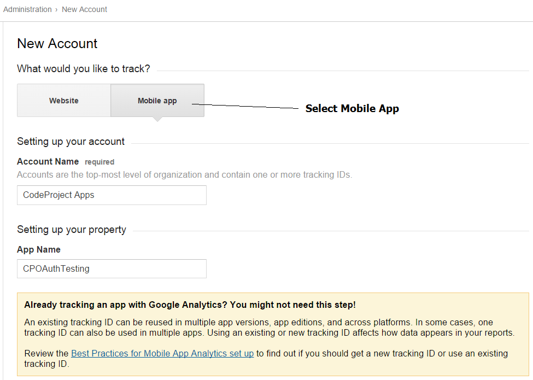
Task: Click the What would you like to track heading
Action: (x=84, y=69)
